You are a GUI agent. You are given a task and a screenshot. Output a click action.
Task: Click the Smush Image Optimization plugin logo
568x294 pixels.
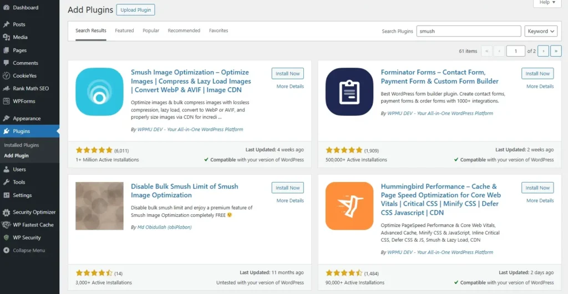click(100, 92)
